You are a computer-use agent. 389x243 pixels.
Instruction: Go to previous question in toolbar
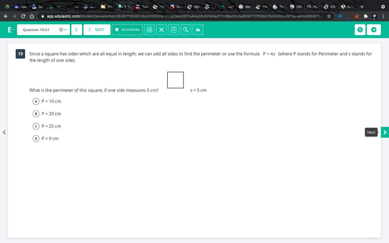pos(76,30)
